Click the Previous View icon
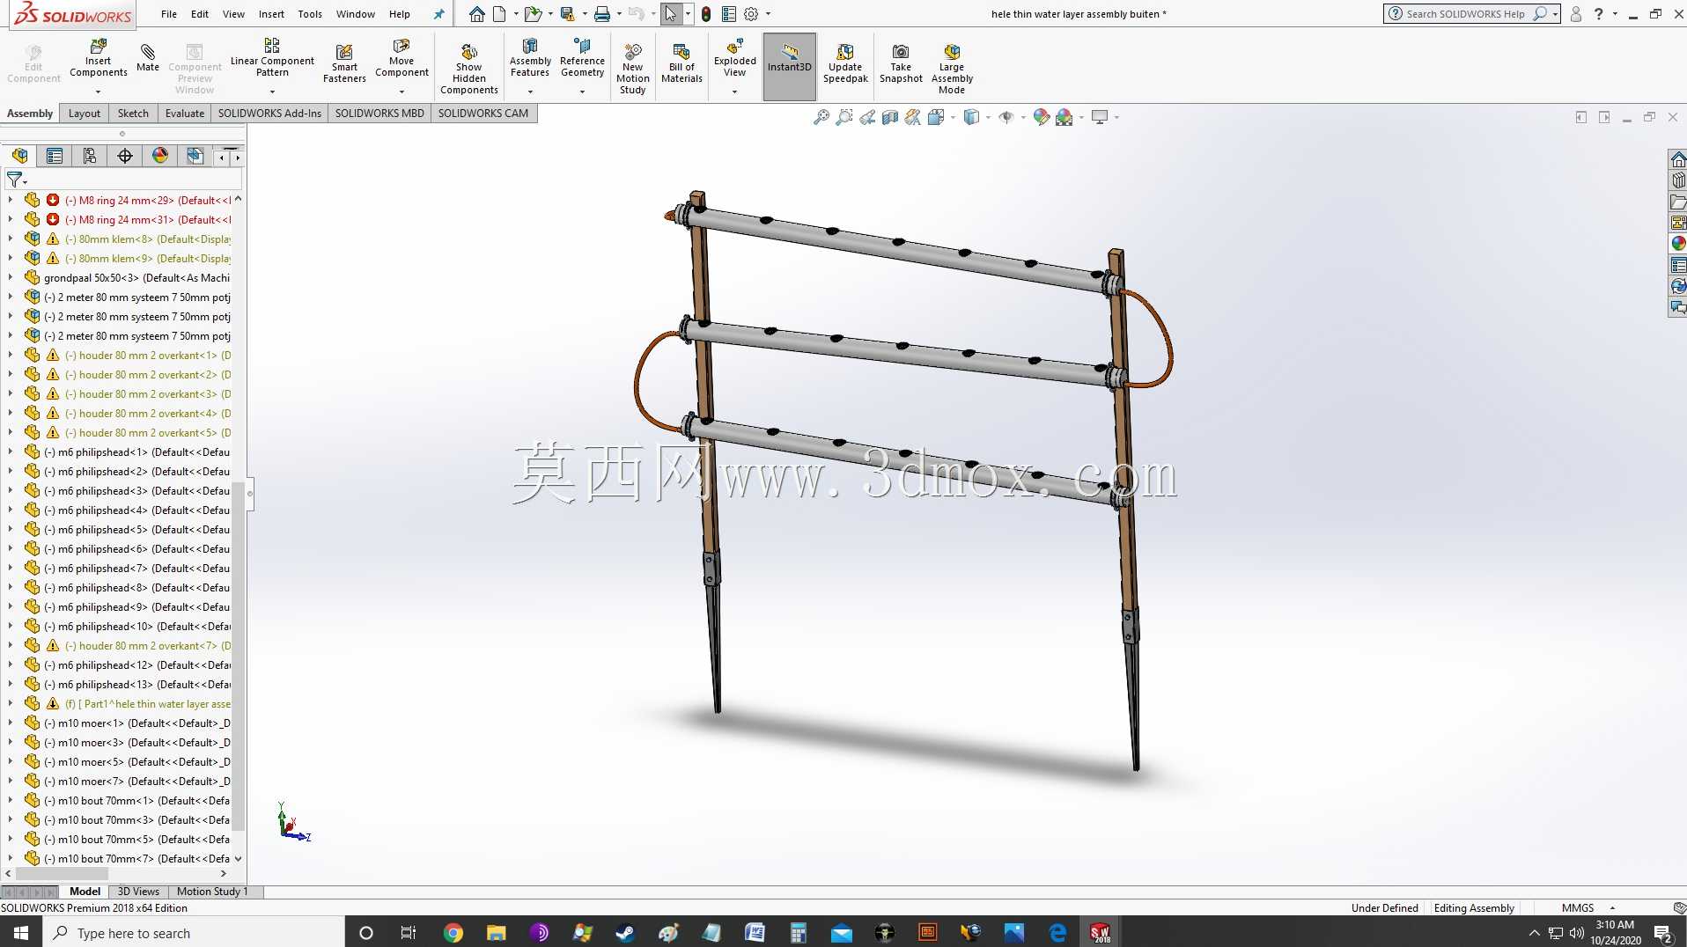The image size is (1687, 947). coord(867,117)
